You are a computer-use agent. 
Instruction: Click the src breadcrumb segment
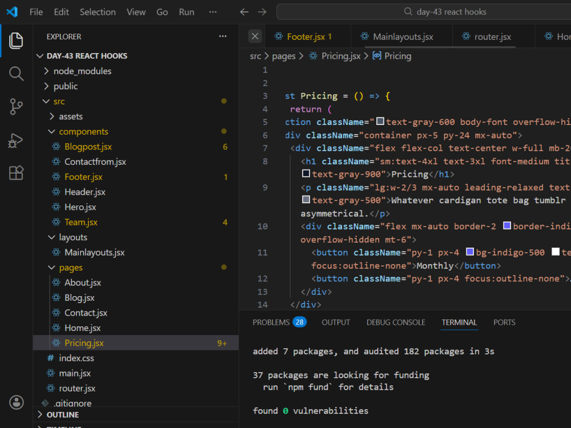[x=255, y=56]
